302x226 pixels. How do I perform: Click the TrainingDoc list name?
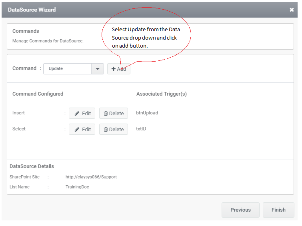click(77, 187)
